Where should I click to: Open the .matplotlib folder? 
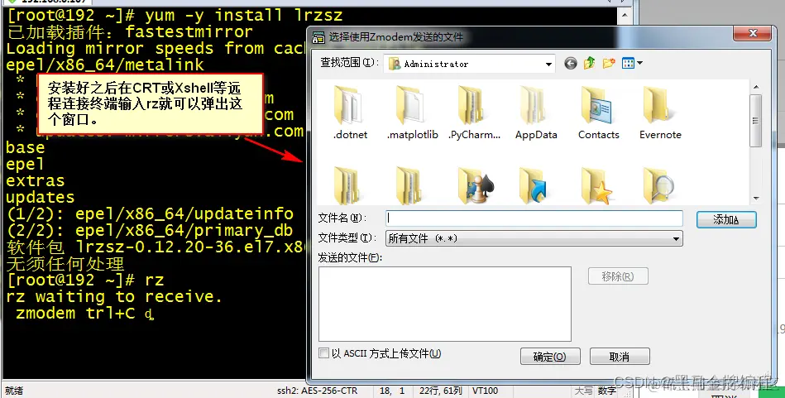412,113
